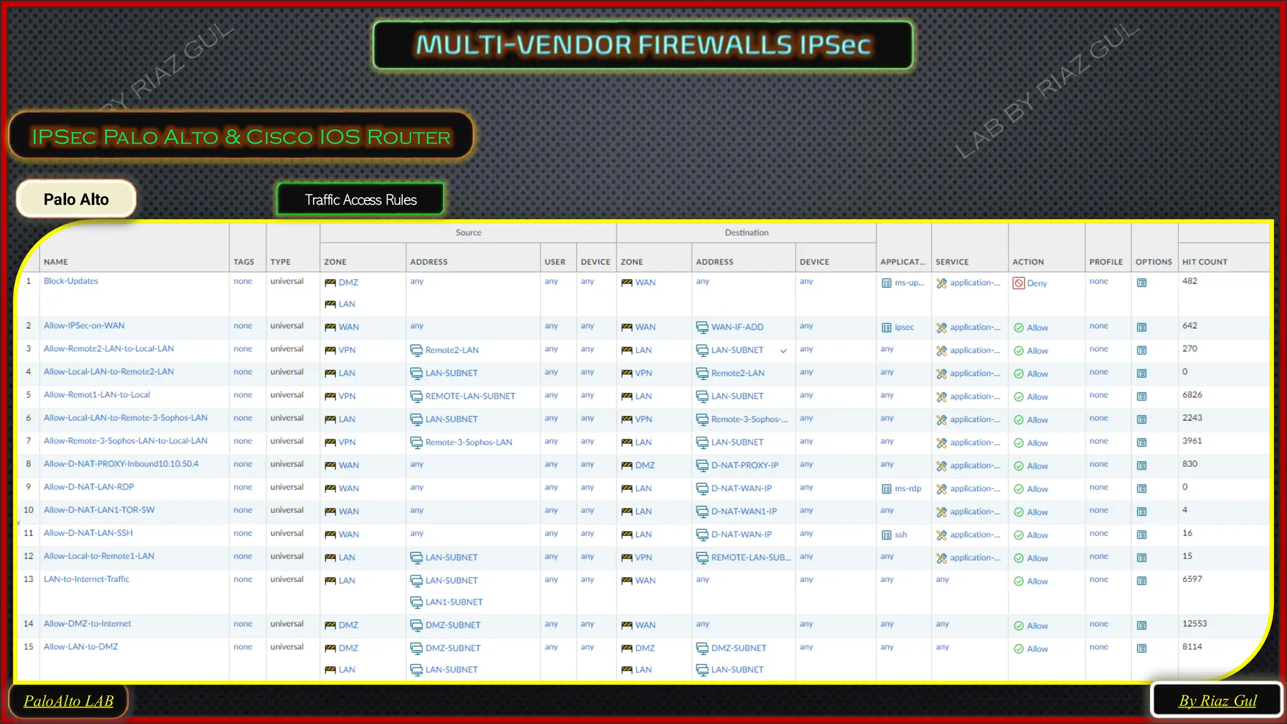Click the options icon for Allow-IPSec-on-WAN rule

pyautogui.click(x=1142, y=327)
